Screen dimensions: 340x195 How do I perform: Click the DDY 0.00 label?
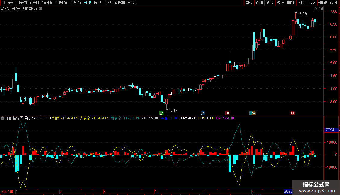coord(206,118)
